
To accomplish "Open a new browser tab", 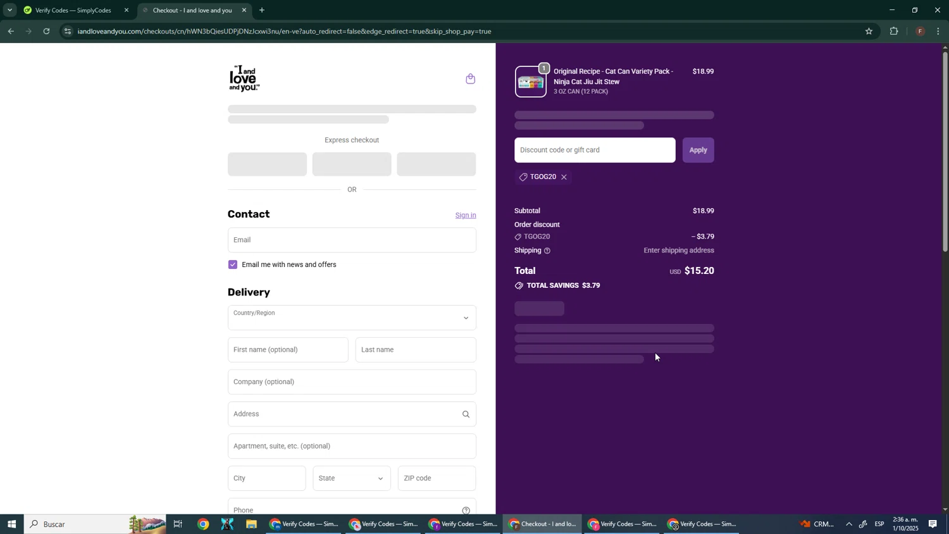I will click(262, 10).
